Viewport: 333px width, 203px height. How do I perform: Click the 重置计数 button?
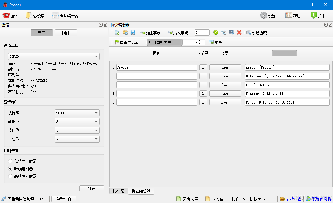[x=64, y=199]
